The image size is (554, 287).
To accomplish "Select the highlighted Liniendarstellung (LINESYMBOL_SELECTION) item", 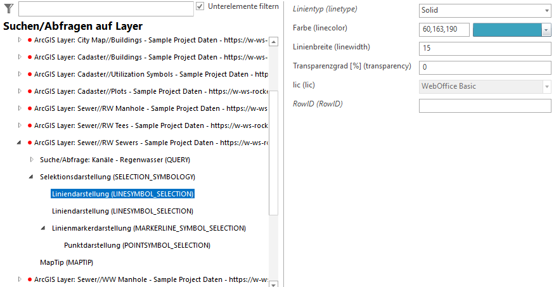I will [x=122, y=194].
